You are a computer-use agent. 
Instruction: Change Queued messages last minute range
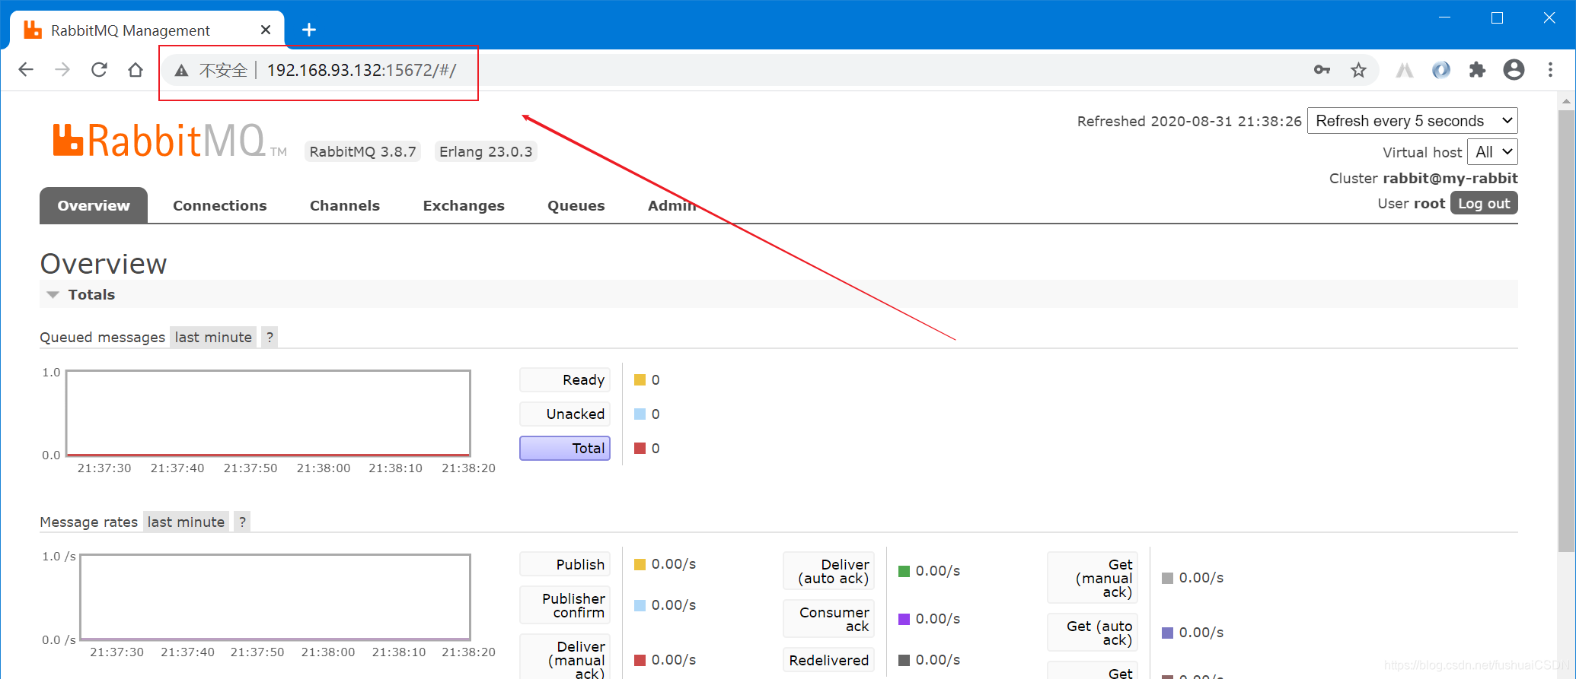(x=213, y=337)
